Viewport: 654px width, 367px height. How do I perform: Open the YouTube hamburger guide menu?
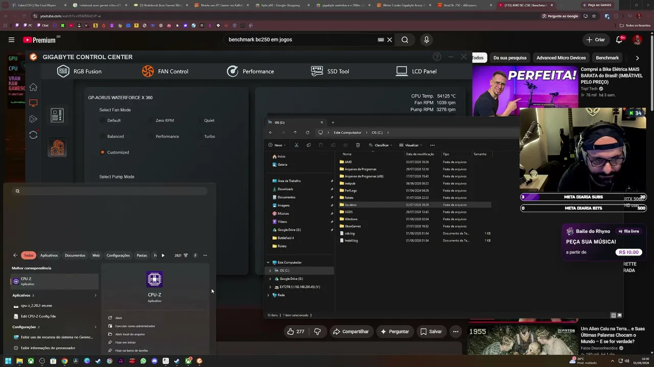point(11,40)
